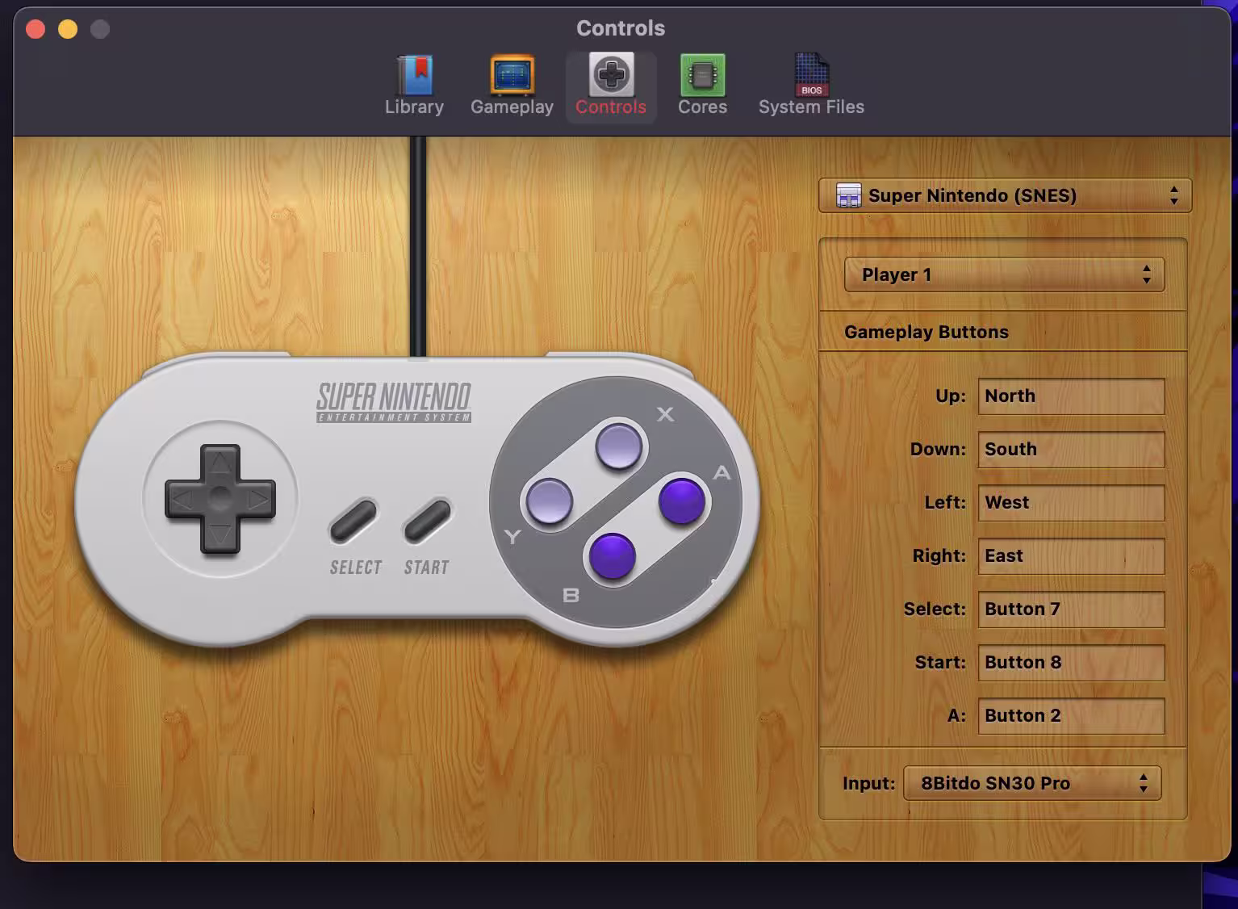Click the X button on the controller
The height and width of the screenshot is (909, 1238).
pos(619,446)
